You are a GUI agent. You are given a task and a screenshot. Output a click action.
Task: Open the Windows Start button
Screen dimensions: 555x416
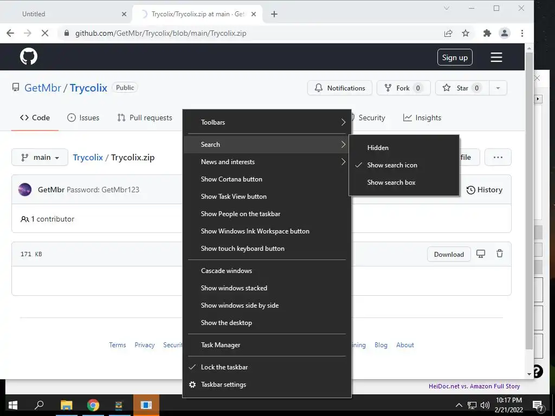13,405
